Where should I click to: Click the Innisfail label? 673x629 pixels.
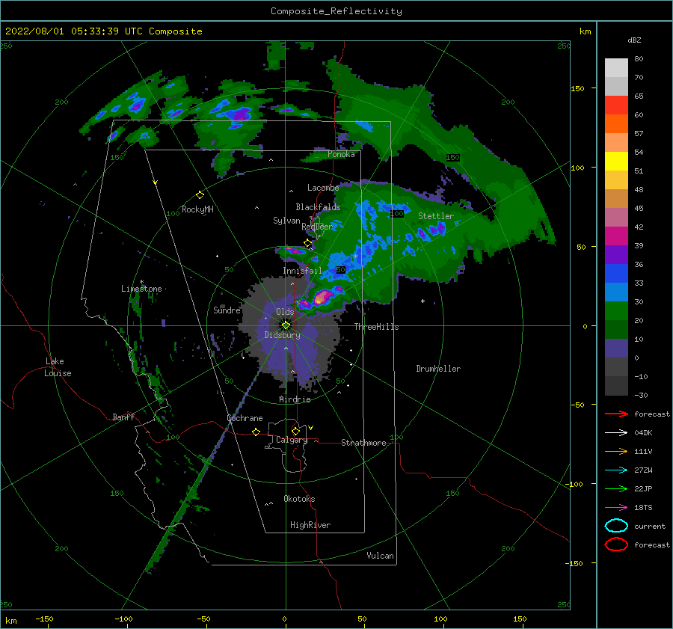click(x=302, y=271)
